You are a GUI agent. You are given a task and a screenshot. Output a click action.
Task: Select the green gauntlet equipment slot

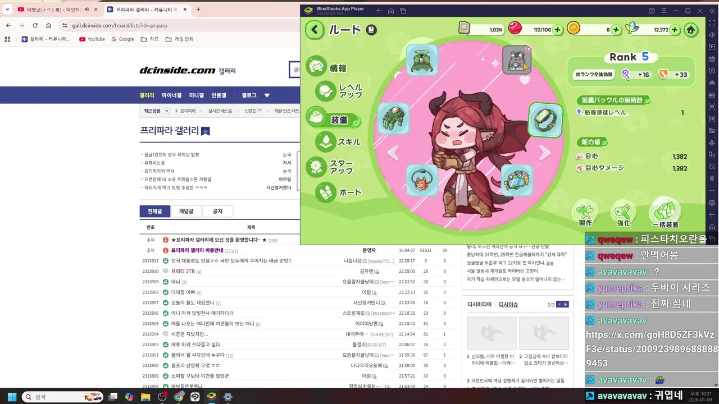[x=393, y=118]
